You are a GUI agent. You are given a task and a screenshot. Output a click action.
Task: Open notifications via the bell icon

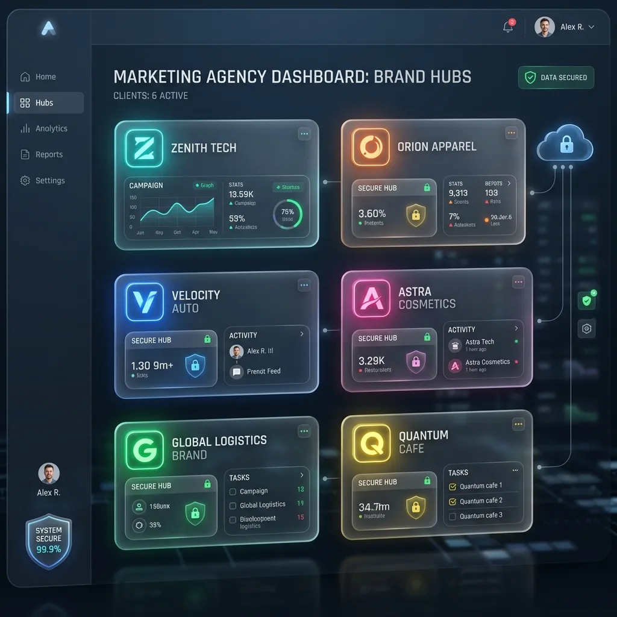tap(507, 26)
